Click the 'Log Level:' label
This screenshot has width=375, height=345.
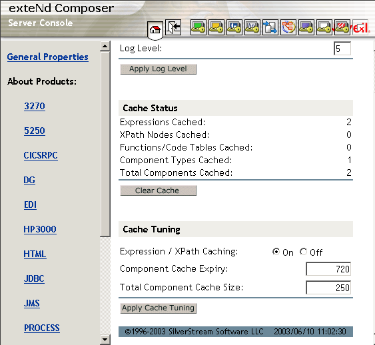coord(141,49)
